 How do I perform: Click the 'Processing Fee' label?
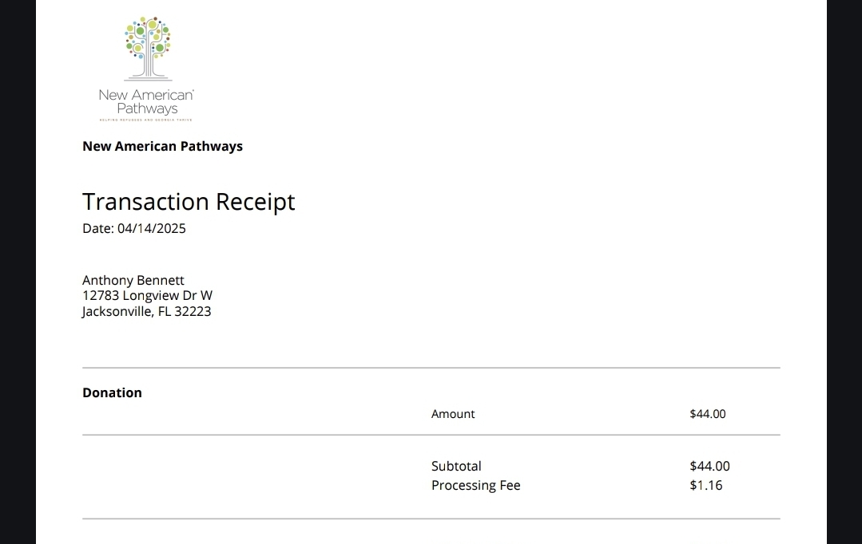pyautogui.click(x=475, y=485)
